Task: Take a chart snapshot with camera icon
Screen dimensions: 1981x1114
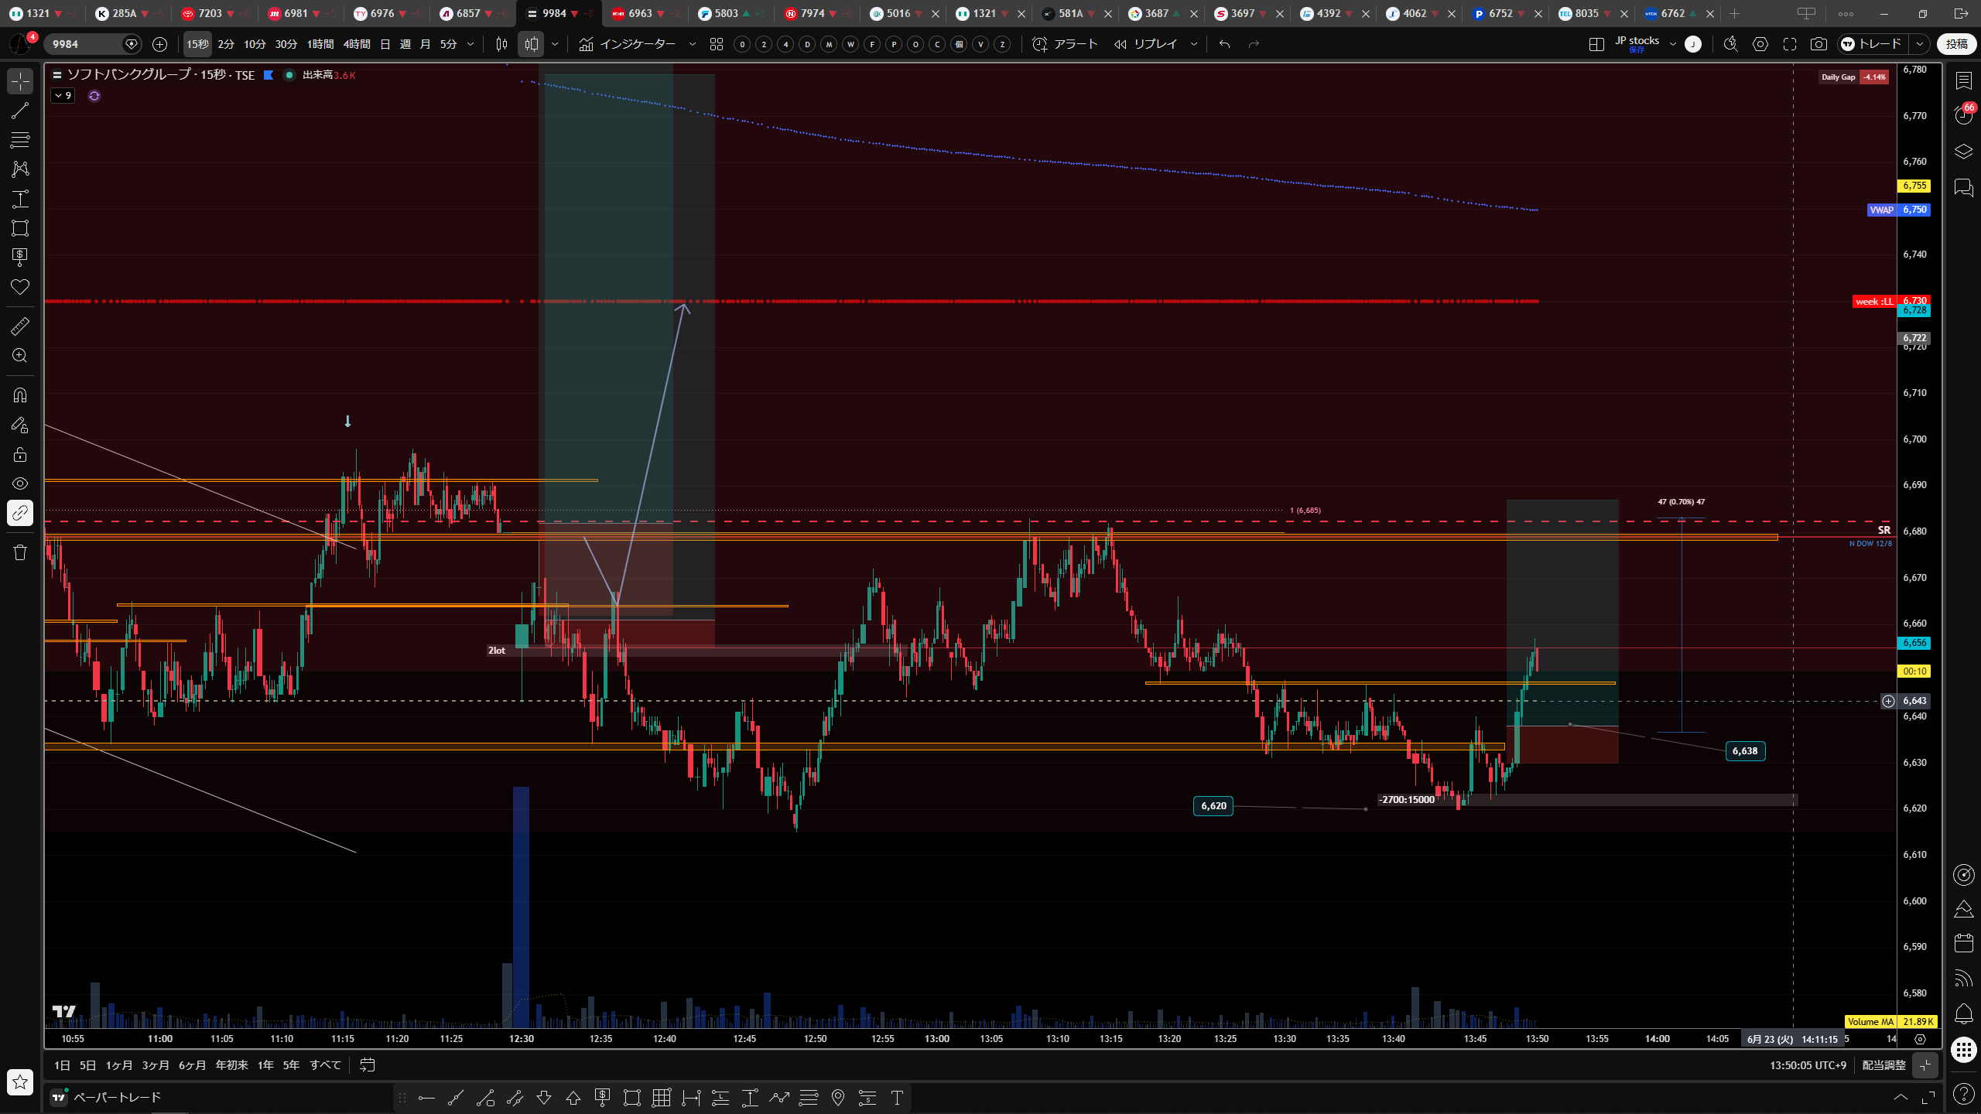Action: click(1818, 44)
